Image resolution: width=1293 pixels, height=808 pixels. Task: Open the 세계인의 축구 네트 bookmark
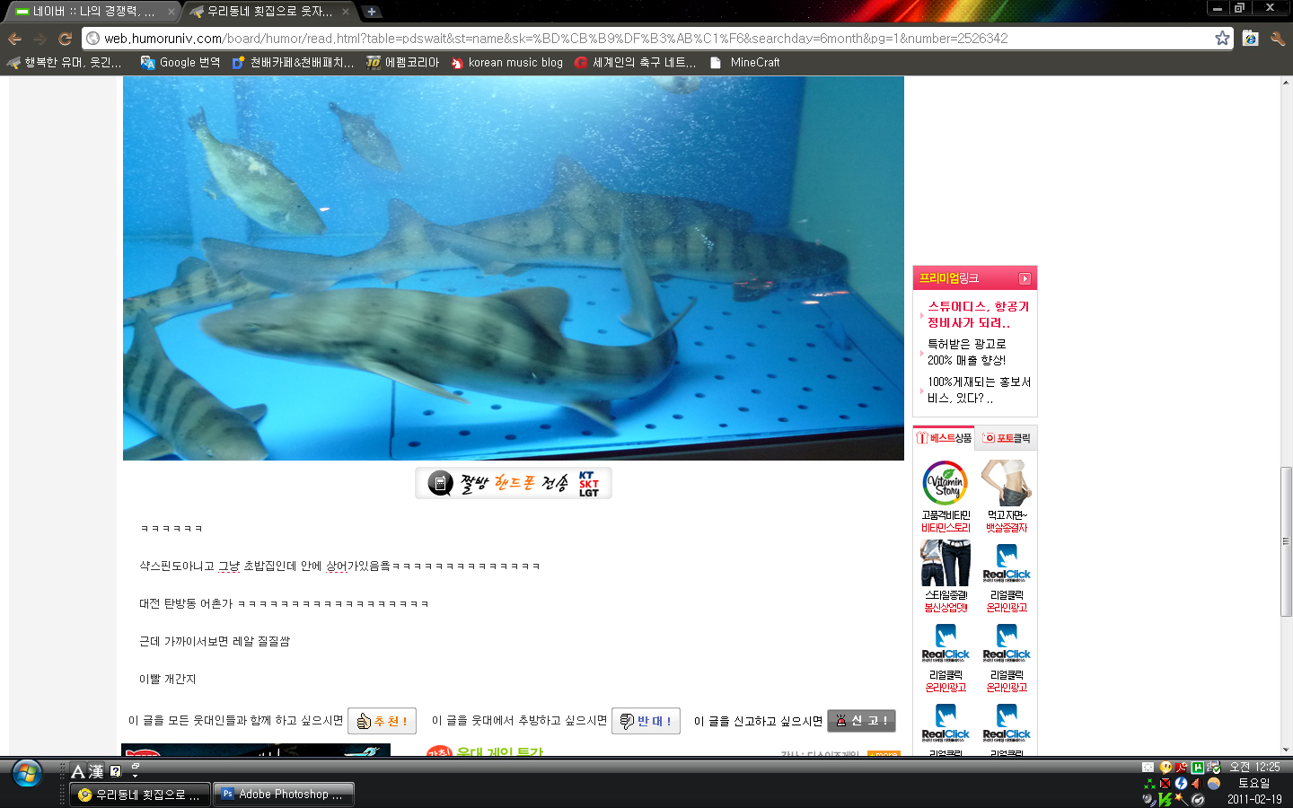point(636,63)
